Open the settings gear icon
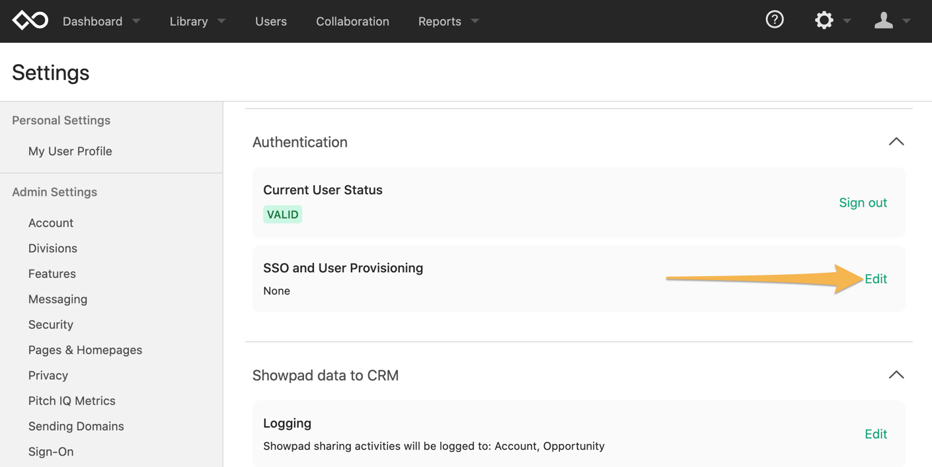932x467 pixels. click(824, 20)
